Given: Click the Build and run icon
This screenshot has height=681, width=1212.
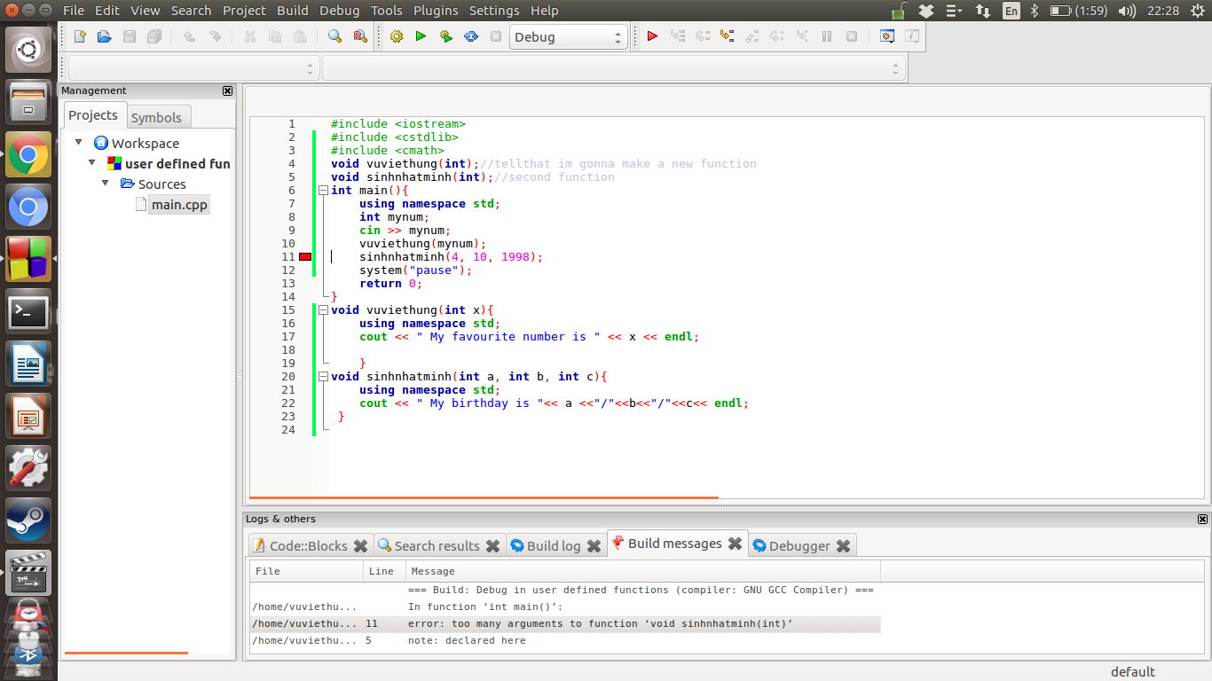Looking at the screenshot, I should 446,36.
